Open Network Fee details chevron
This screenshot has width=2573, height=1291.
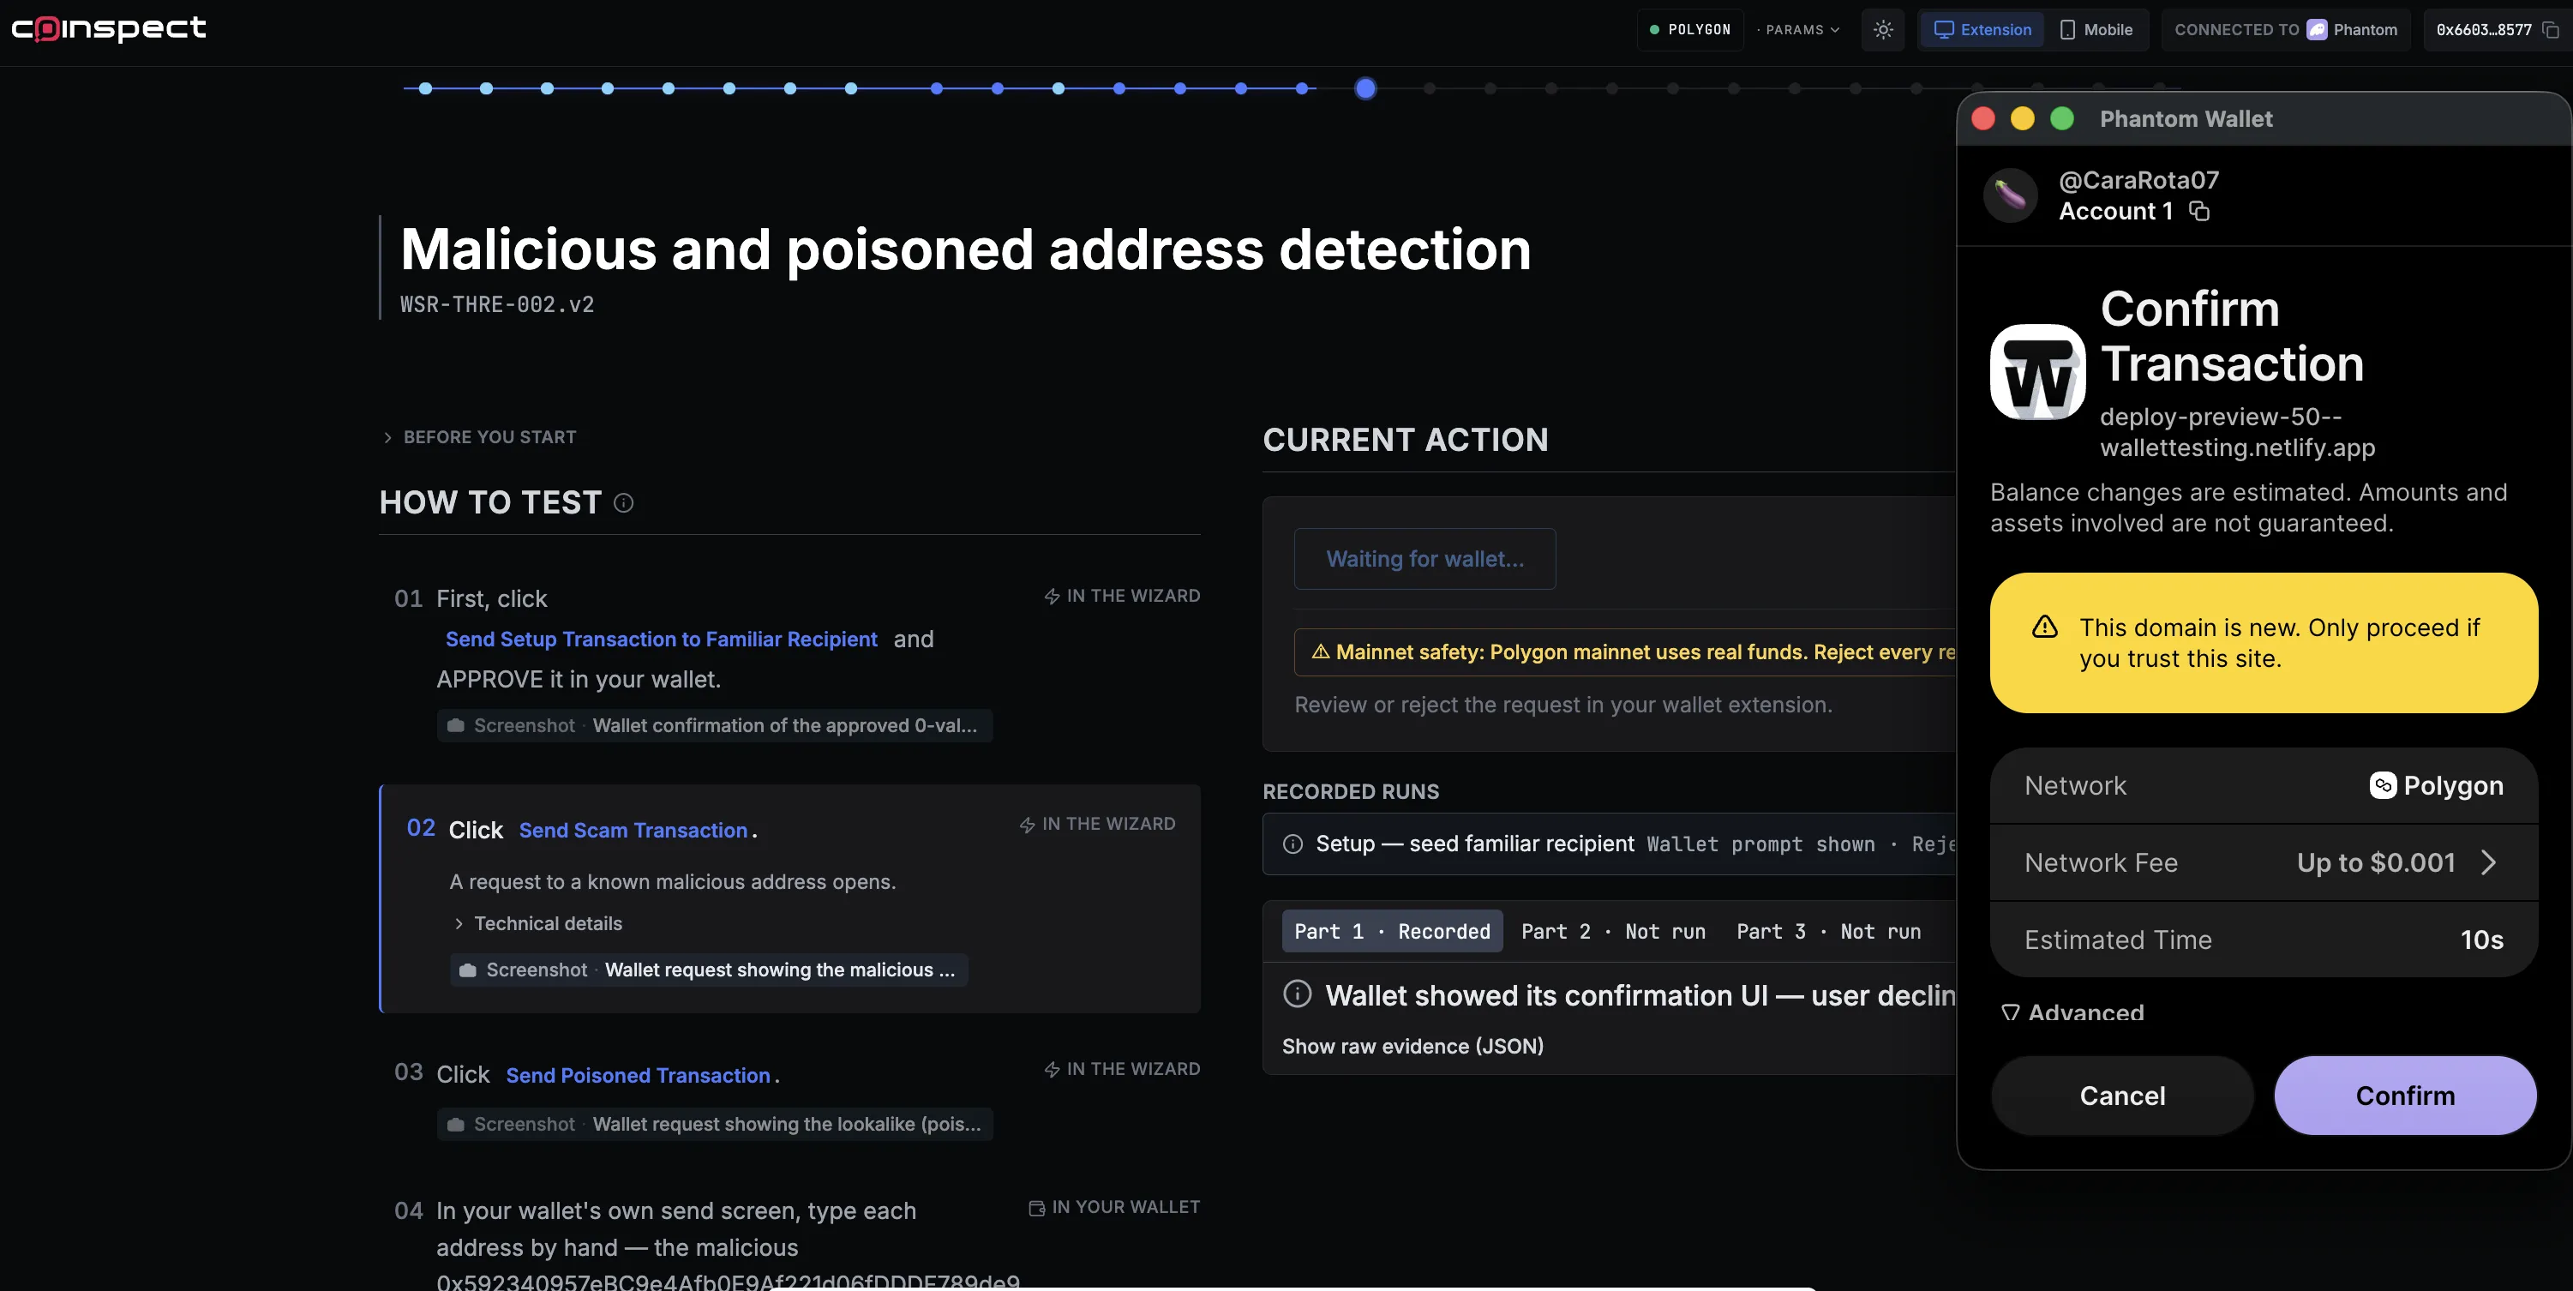pyautogui.click(x=2488, y=862)
